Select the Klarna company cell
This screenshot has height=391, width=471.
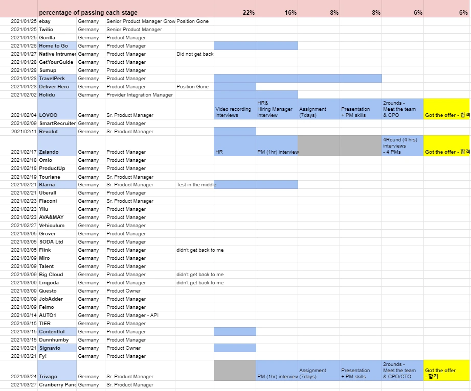pyautogui.click(x=57, y=185)
